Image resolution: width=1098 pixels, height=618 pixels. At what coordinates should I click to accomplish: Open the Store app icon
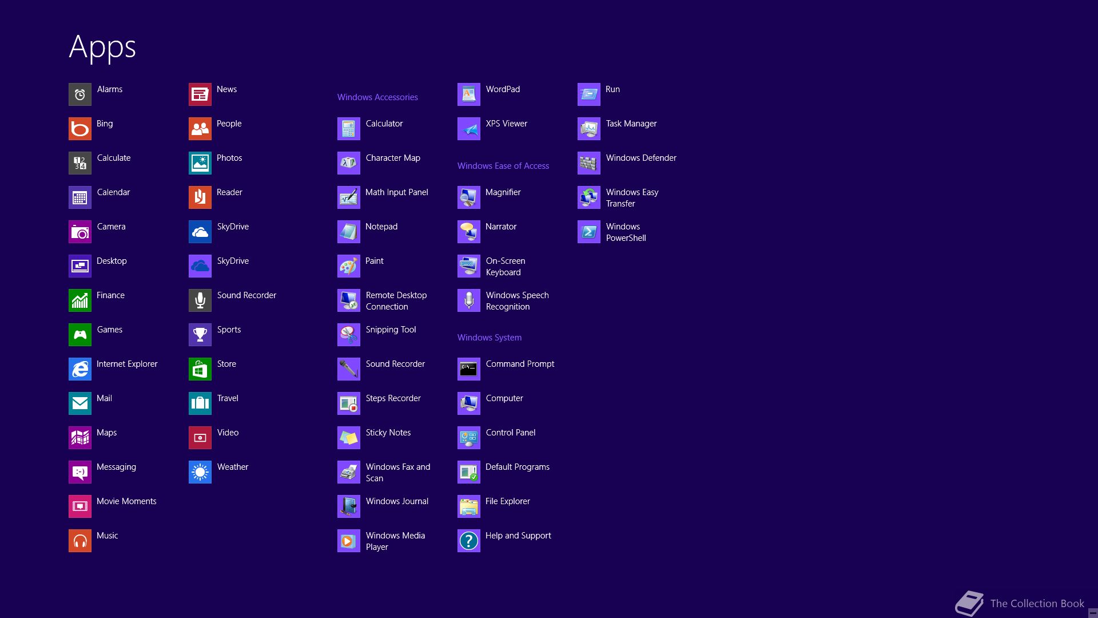[200, 369]
